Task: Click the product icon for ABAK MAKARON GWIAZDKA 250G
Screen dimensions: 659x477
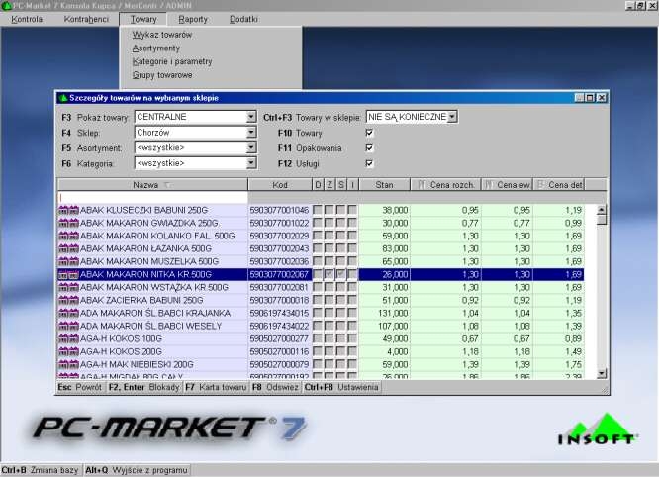Action: click(x=68, y=223)
